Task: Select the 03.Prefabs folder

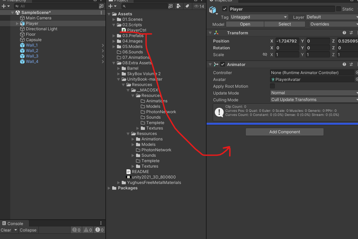Action: coord(133,36)
